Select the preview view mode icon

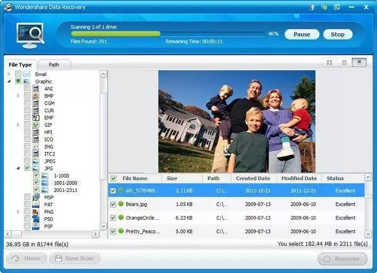359,63
